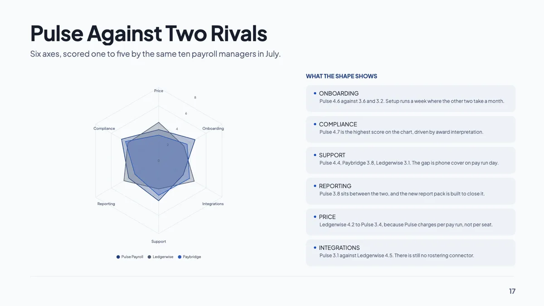The width and height of the screenshot is (544, 306).
Task: Click the Reporting card bullet dot
Action: point(315,186)
